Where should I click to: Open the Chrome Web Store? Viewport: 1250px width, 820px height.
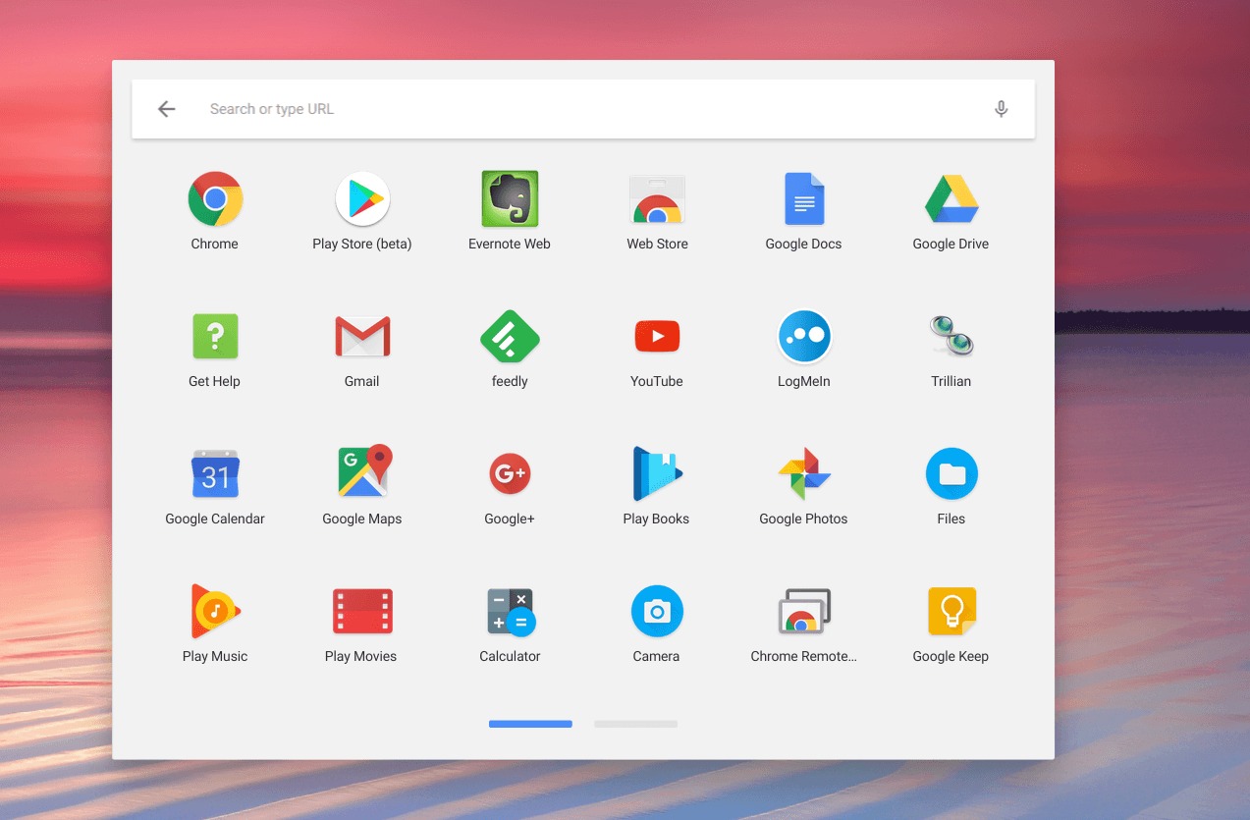[657, 199]
